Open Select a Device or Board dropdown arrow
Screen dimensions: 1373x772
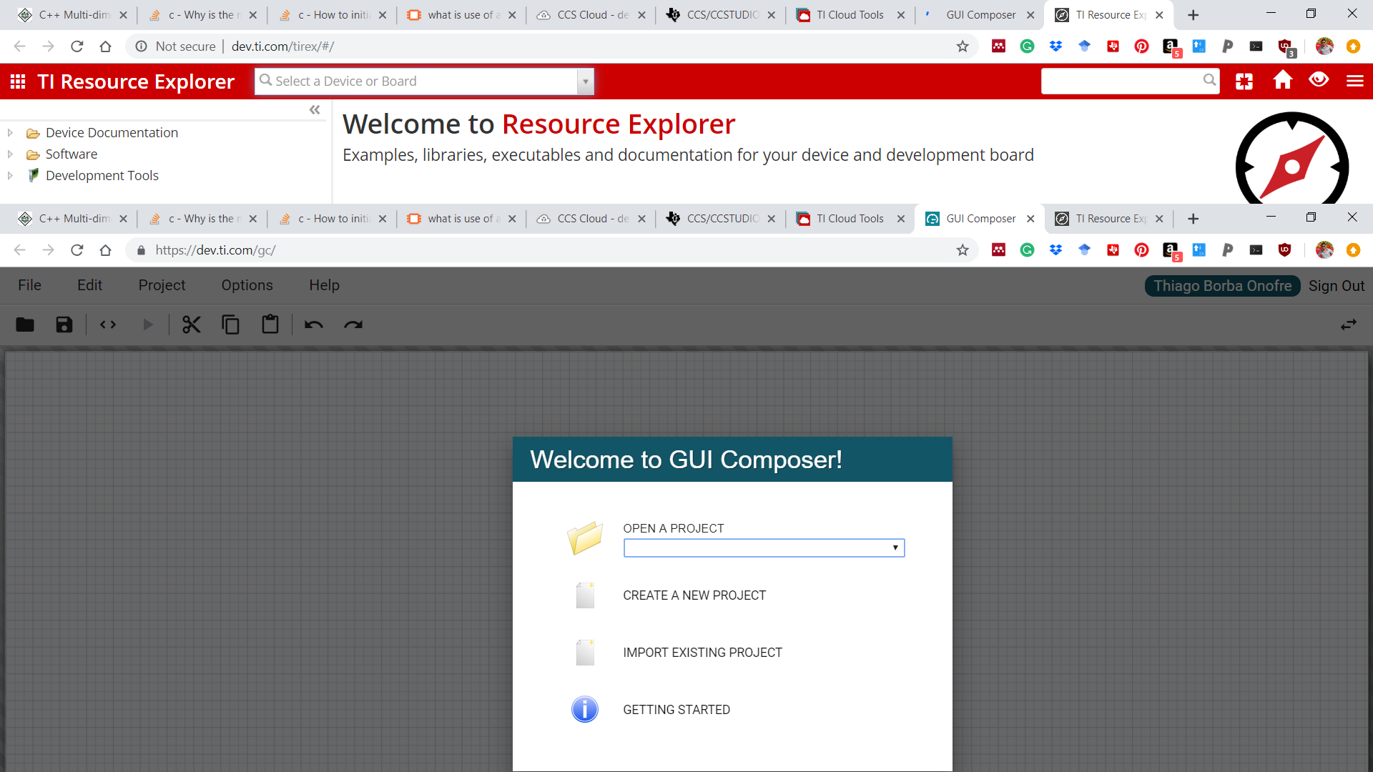coord(585,81)
